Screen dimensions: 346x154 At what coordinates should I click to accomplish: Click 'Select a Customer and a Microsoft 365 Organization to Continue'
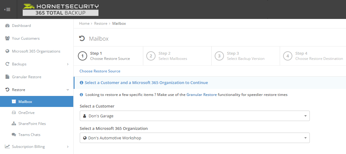click(146, 83)
